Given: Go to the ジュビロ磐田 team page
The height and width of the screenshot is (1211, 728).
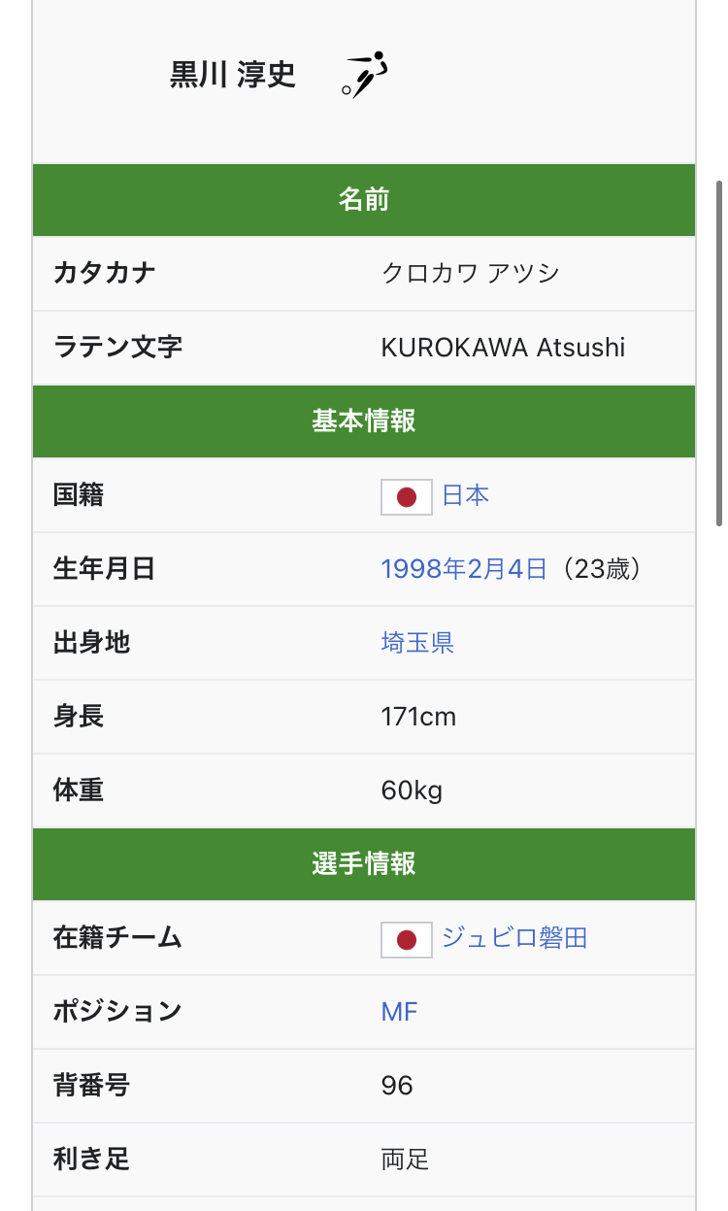Looking at the screenshot, I should 514,938.
